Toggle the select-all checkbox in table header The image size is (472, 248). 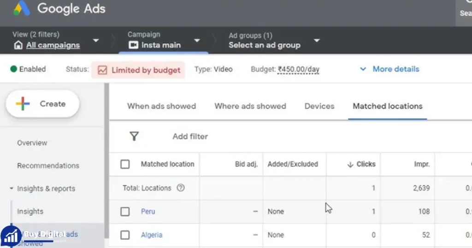click(125, 164)
